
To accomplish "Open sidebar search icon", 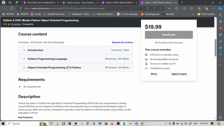I will [220, 15].
